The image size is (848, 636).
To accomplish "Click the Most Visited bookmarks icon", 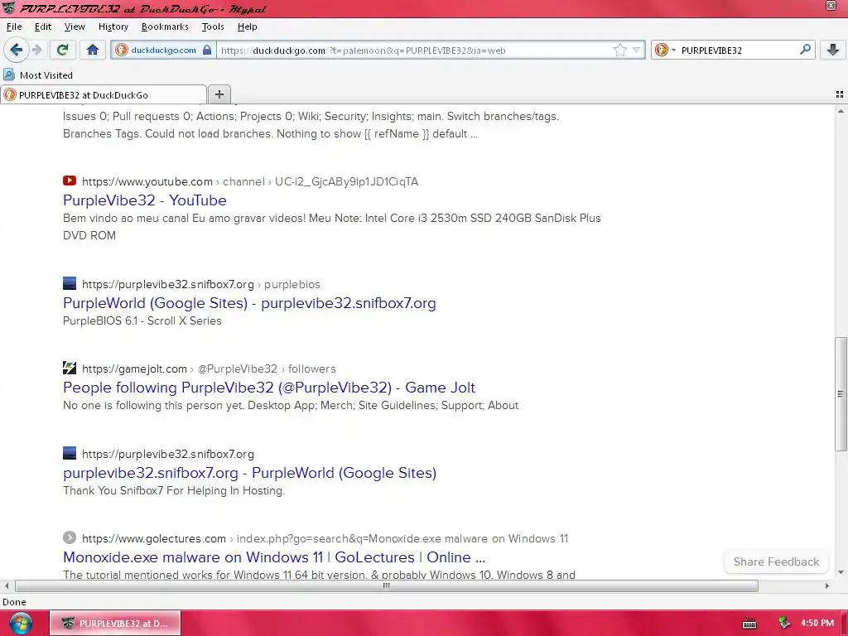I will (x=9, y=75).
